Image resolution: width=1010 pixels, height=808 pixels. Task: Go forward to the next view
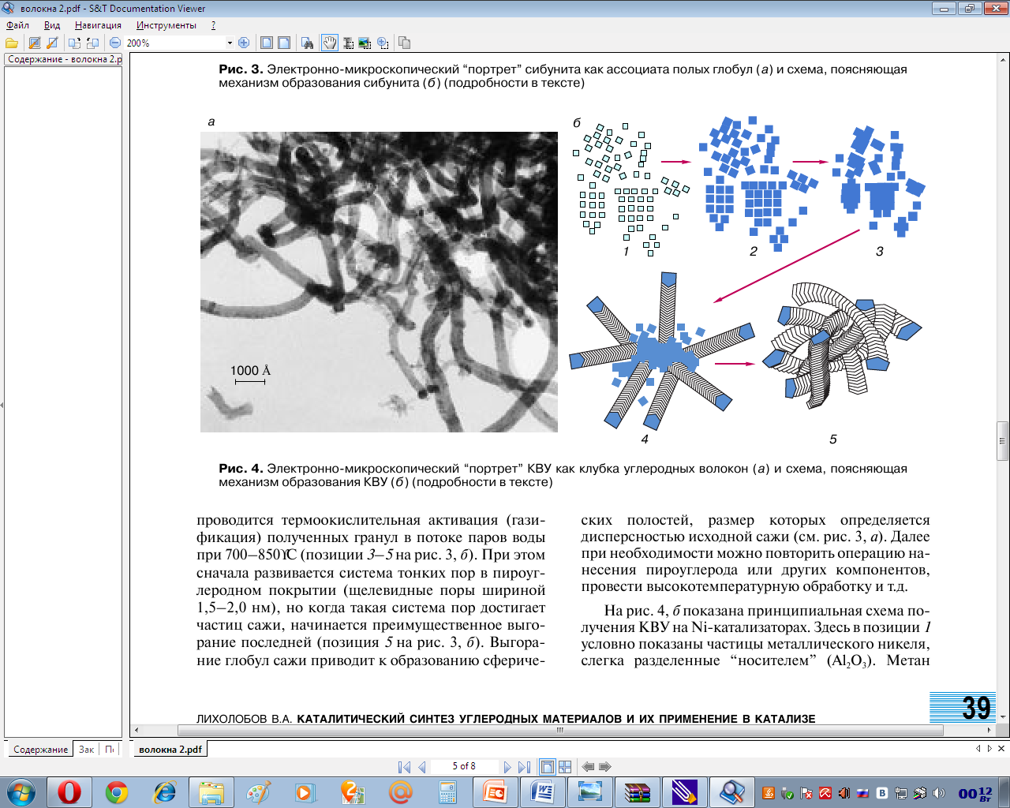point(605,767)
